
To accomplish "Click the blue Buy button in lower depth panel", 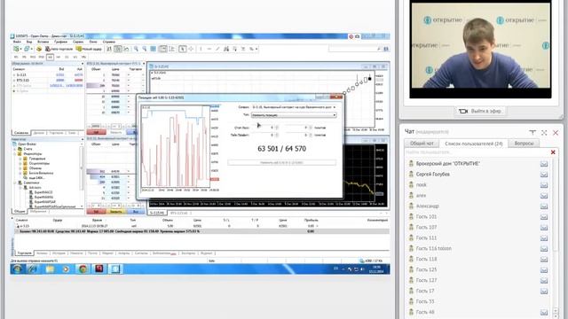I will coord(136,212).
